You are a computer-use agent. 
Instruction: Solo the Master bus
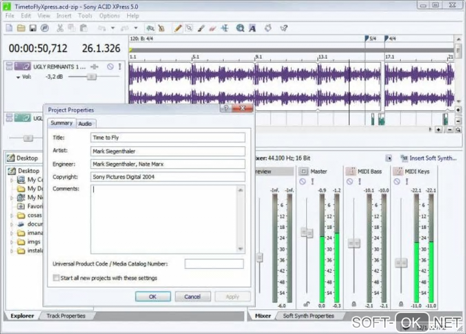312,181
